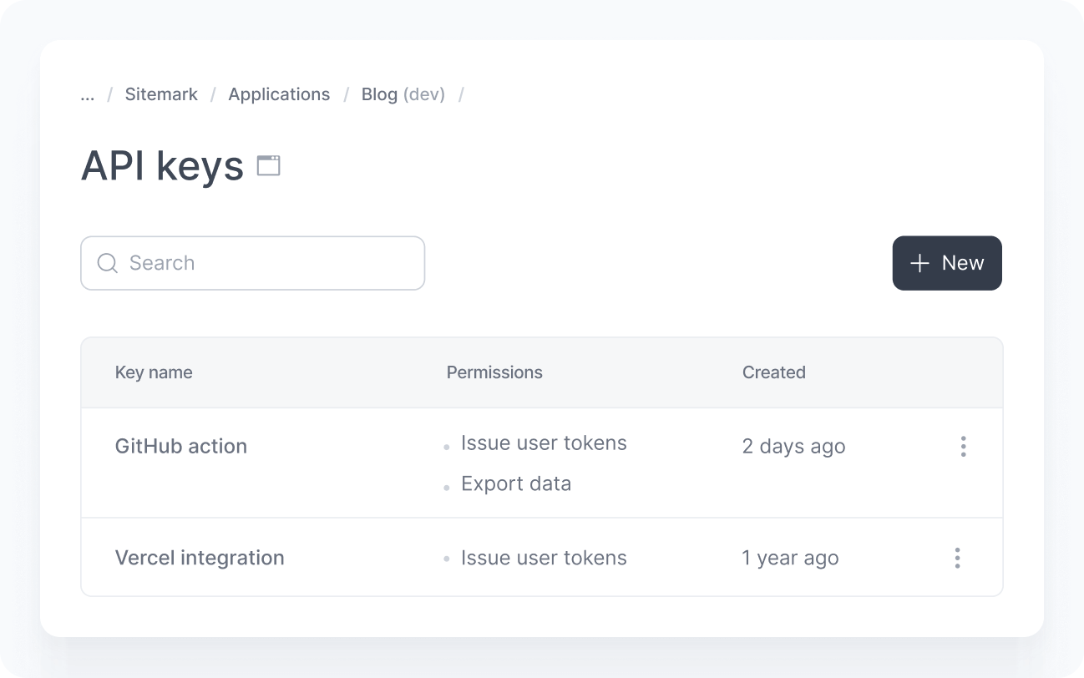The height and width of the screenshot is (678, 1084).
Task: Click the Key name column header
Action: tap(154, 372)
